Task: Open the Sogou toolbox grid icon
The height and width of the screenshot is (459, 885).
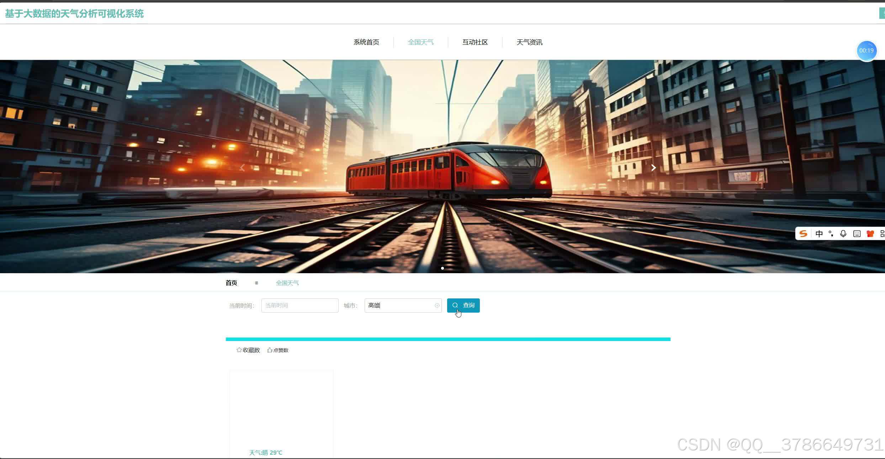Action: [882, 233]
